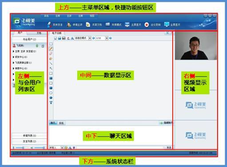The width and height of the screenshot is (227, 167).
Task: Click the microphone speak-request icon
Action: (x=49, y=24)
